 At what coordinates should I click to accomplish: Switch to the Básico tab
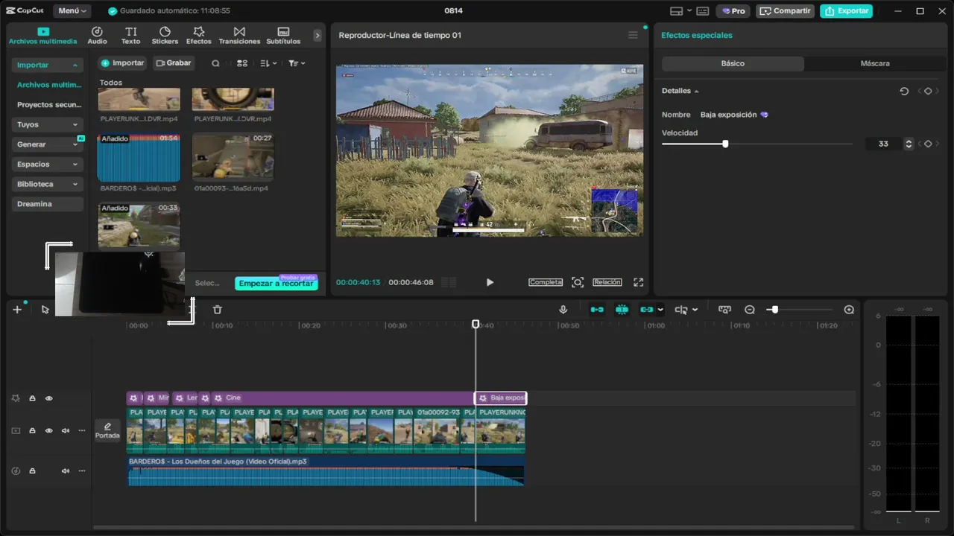click(733, 64)
